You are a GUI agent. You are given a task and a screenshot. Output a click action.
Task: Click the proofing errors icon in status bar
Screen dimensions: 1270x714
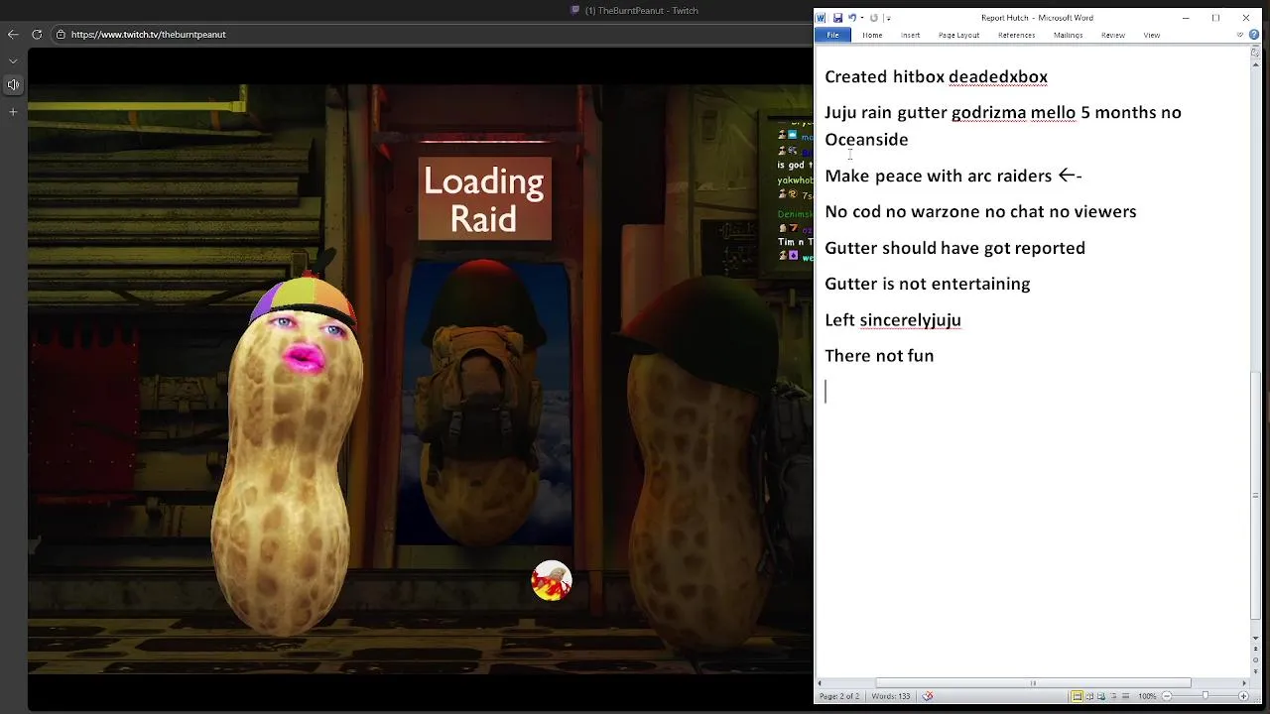tap(927, 696)
